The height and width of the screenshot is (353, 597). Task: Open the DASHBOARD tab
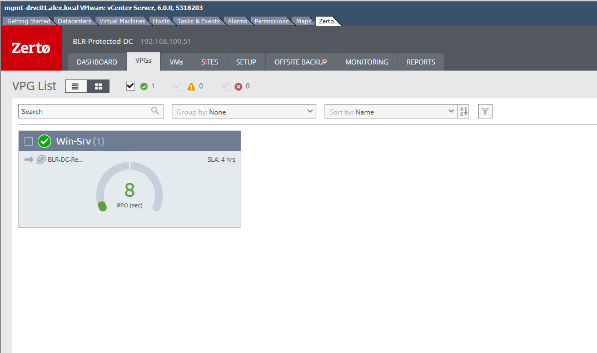(x=97, y=62)
